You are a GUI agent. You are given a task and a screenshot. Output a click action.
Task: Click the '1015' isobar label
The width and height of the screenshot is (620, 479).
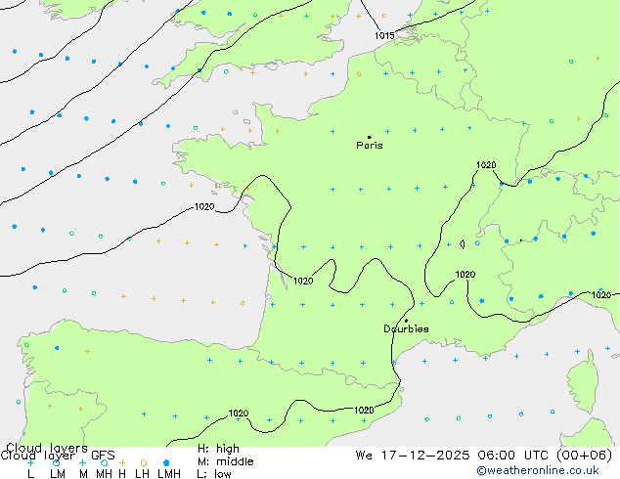pyautogui.click(x=384, y=36)
